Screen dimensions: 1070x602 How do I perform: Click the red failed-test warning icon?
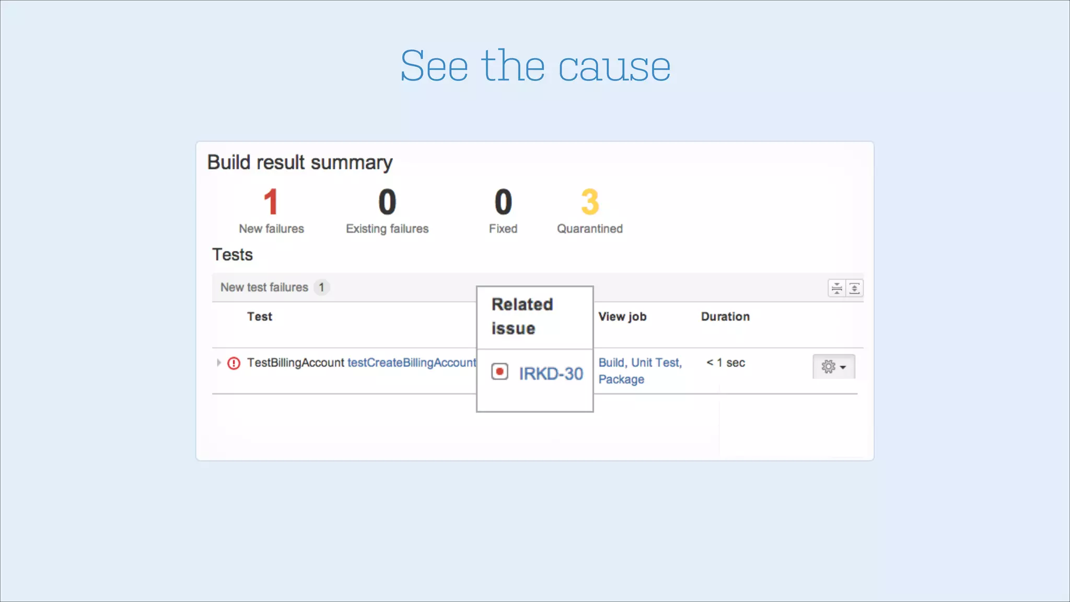coord(234,363)
